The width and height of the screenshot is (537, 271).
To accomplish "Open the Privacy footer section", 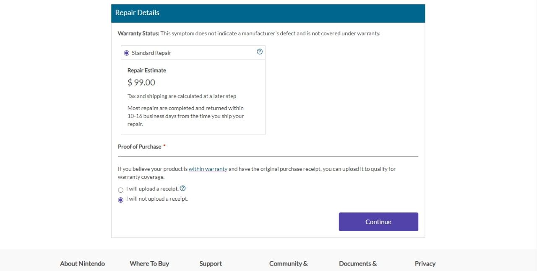I will coord(425,263).
